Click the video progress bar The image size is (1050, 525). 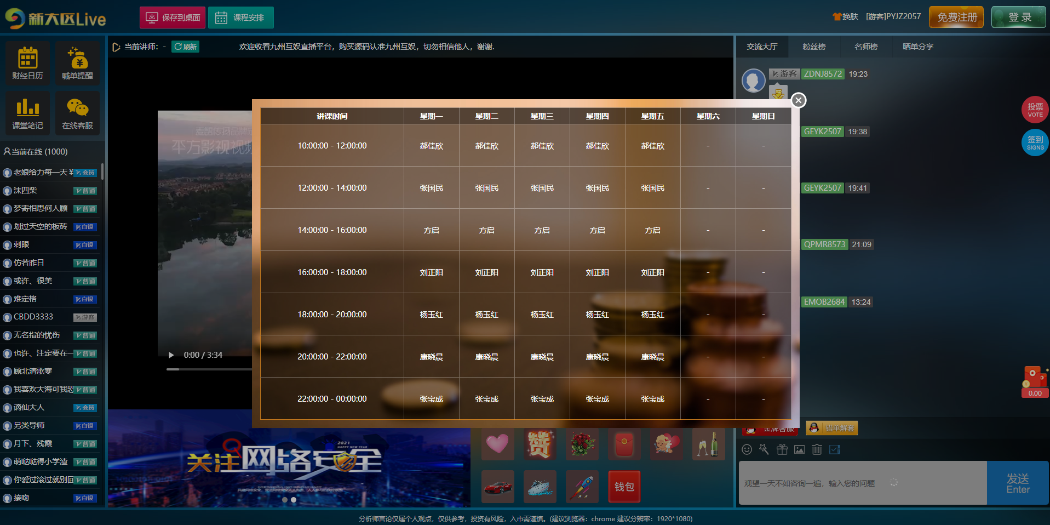[x=208, y=369]
